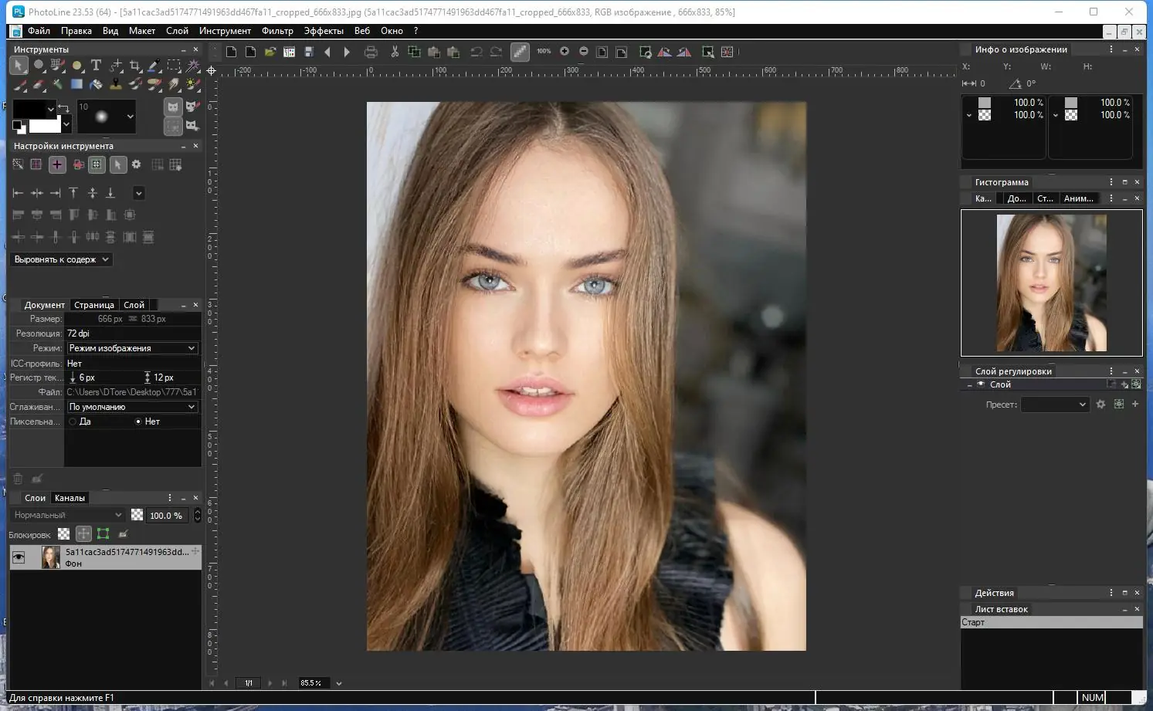Image resolution: width=1153 pixels, height=711 pixels.
Task: Click the Print icon in toolbar
Action: point(371,52)
